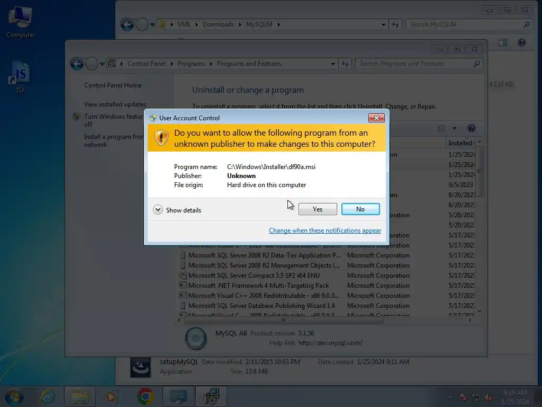Toggle preview pane in MySQL64 Explorer window
542x407 pixels.
click(x=503, y=42)
